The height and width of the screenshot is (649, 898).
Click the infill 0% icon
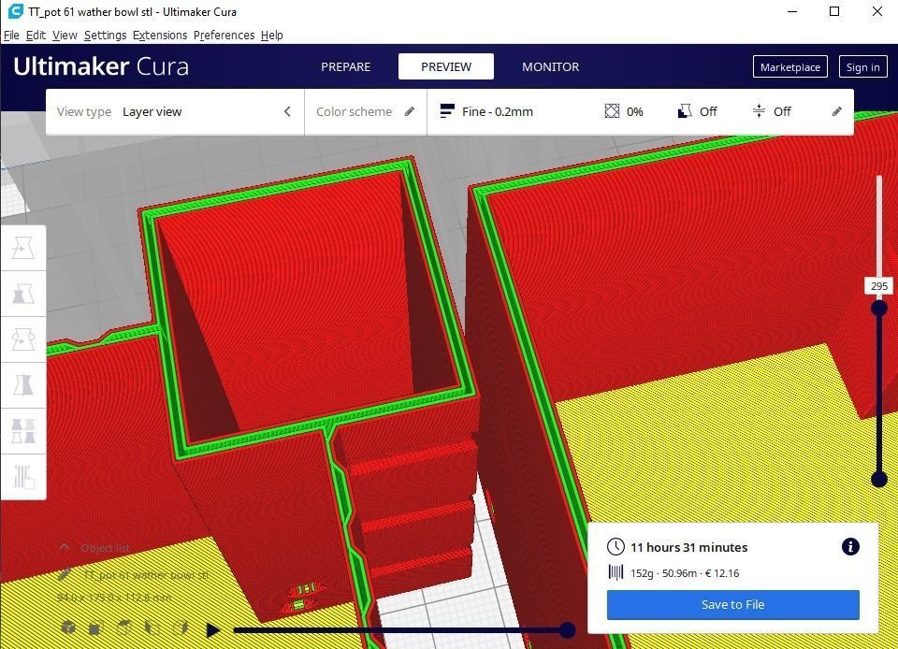(612, 111)
